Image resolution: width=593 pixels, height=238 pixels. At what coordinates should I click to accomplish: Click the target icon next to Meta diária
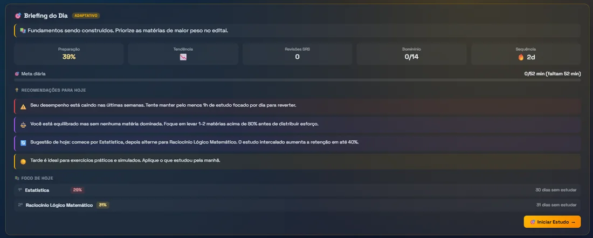17,74
